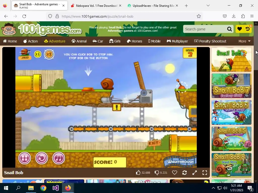Open Snail Bob 5 Love Story thumbnail
This screenshot has height=193, width=258.
232,139
